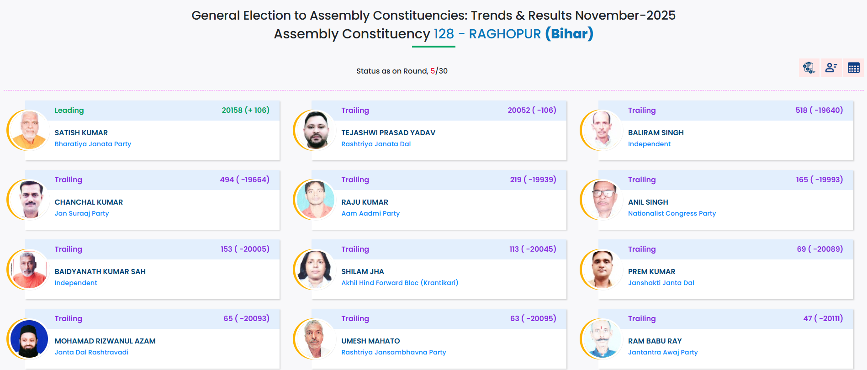This screenshot has width=867, height=370.
Task: Open the round-wise clipboard results icon
Action: tap(809, 68)
